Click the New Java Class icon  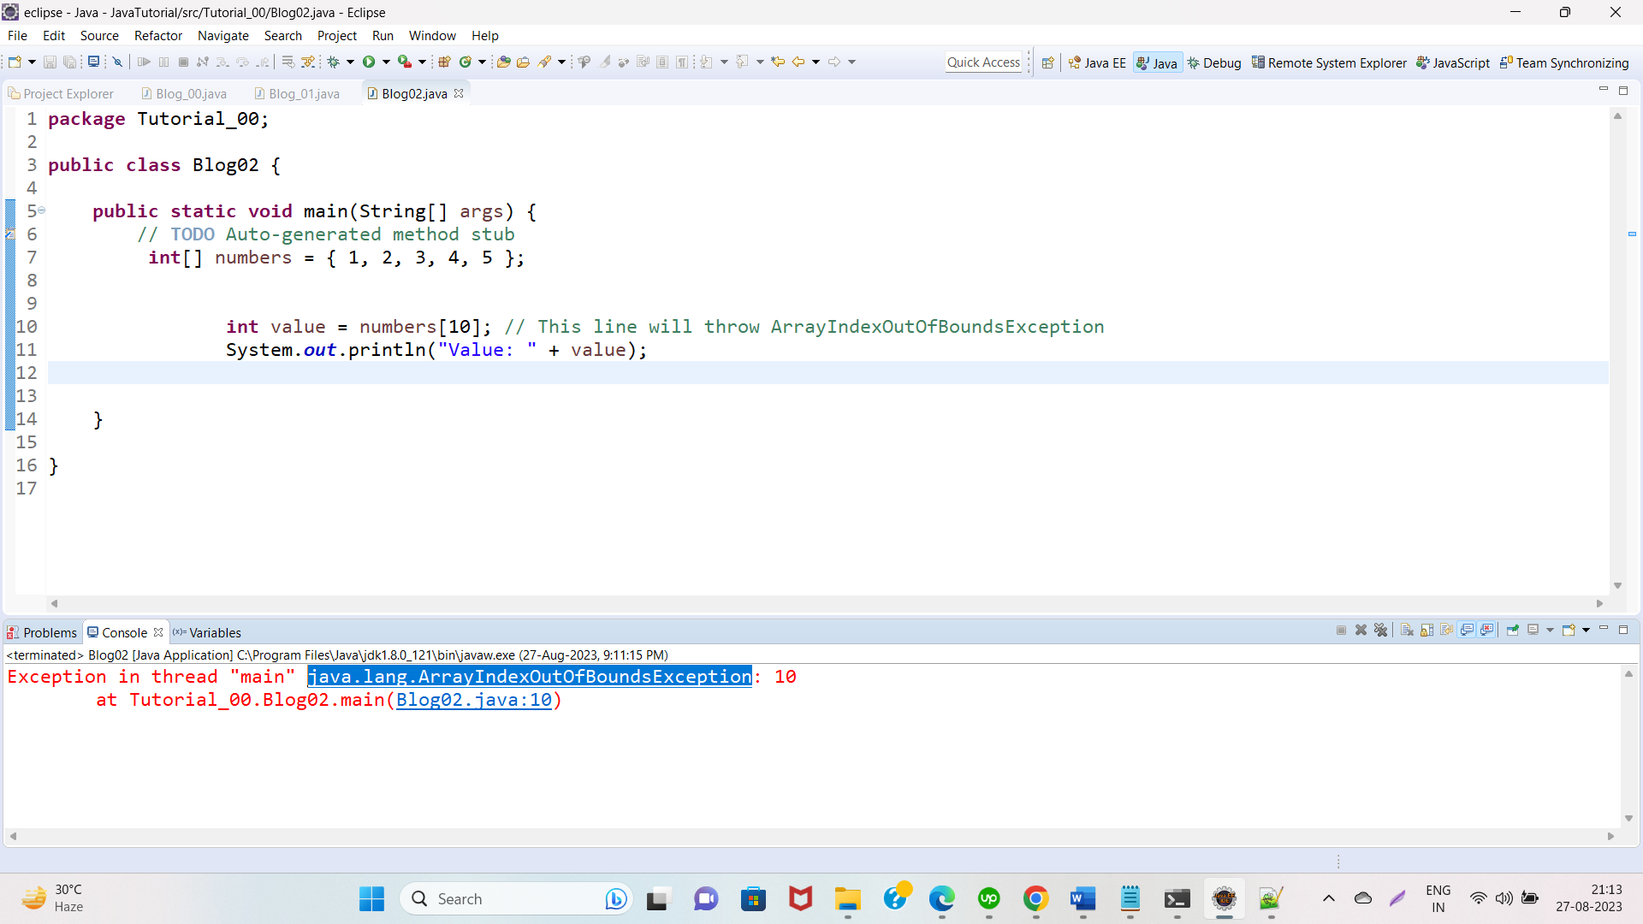(466, 62)
